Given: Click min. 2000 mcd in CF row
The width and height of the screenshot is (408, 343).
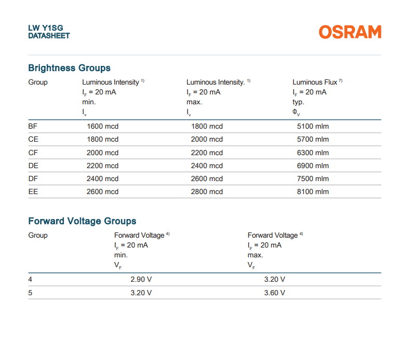Looking at the screenshot, I should [103, 153].
